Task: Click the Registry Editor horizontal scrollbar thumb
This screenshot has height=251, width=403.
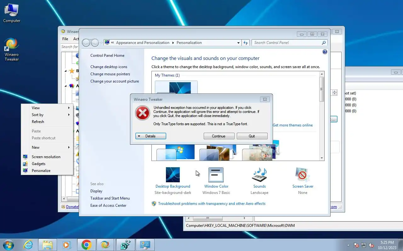Action: [207, 218]
